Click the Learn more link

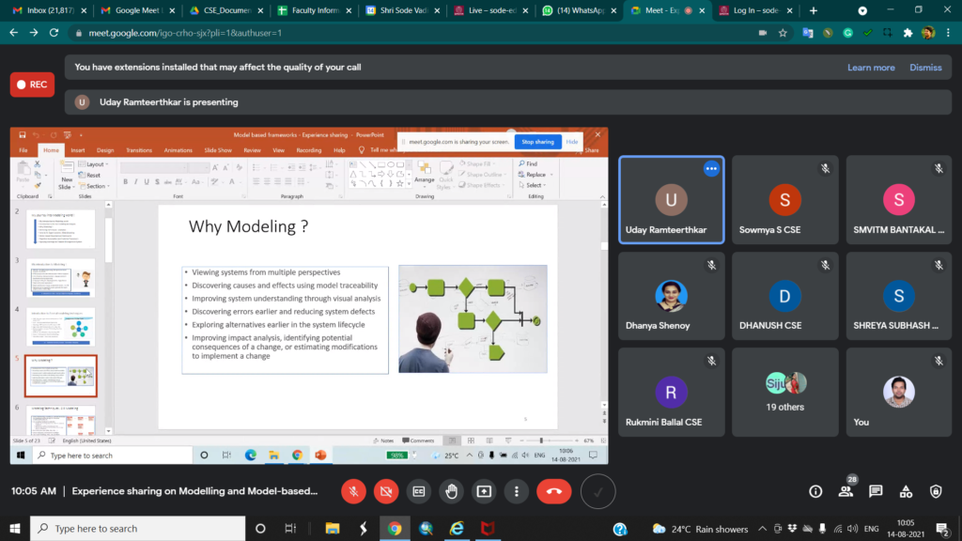871,68
